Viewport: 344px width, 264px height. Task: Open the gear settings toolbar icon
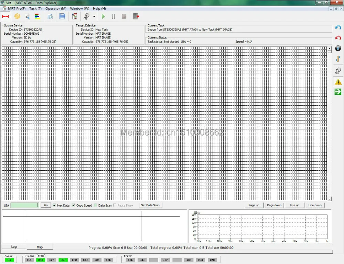(x=17, y=16)
